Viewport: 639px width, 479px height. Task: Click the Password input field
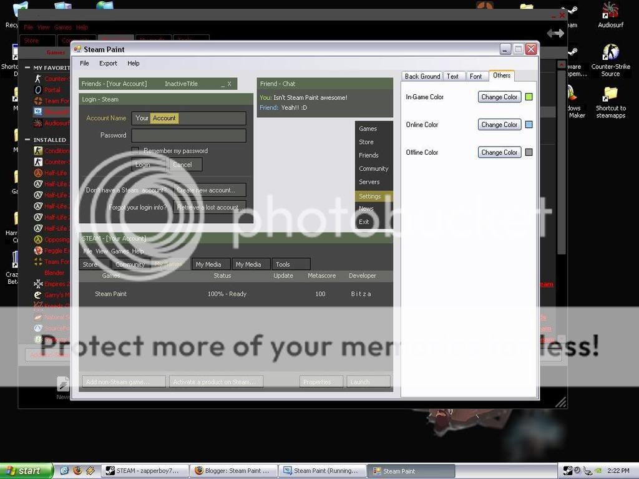tap(188, 135)
